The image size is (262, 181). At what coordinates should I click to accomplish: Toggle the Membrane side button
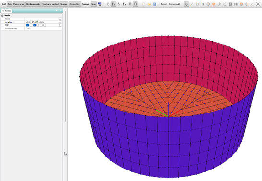click(x=33, y=4)
